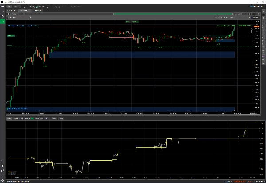266x183 pixels.
Task: Click the top icon in the bottom-left sidebar group
Action: pos(2,160)
